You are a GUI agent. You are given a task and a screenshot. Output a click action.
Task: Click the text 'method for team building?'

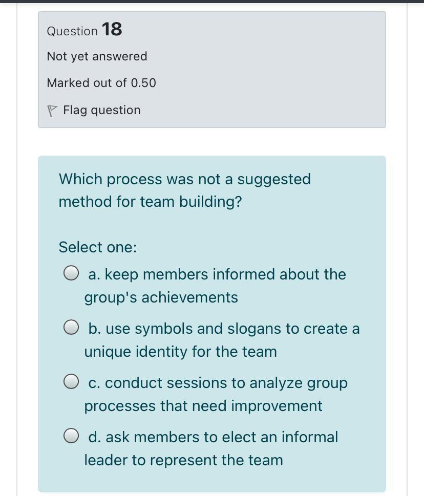[x=150, y=202]
